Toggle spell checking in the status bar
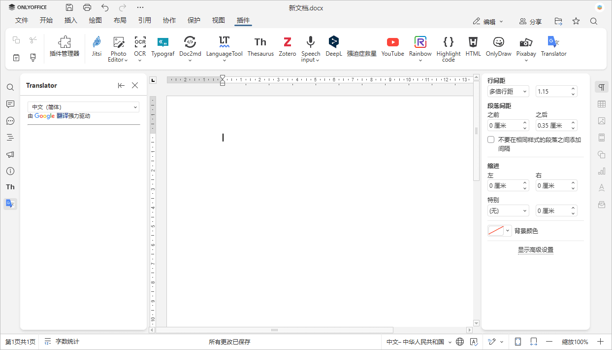This screenshot has height=350, width=612. (x=474, y=342)
